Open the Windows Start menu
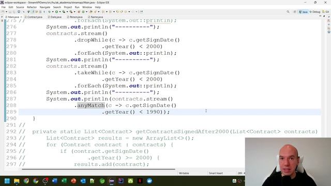 coord(7,181)
